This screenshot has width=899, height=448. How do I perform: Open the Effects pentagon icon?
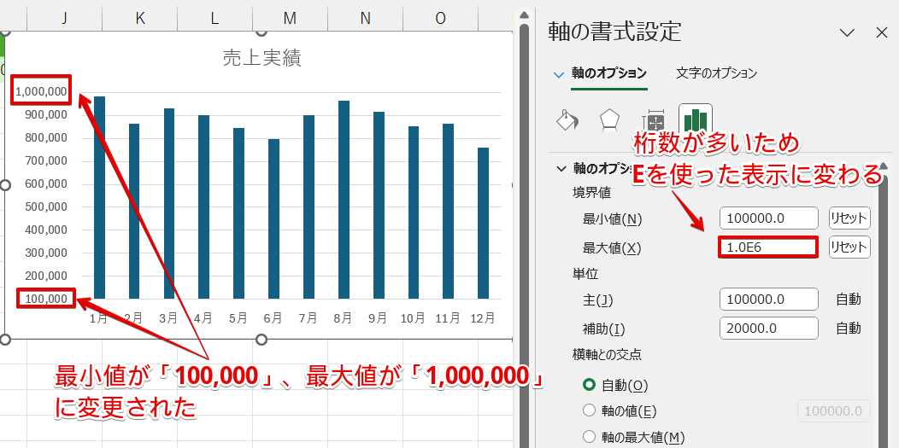coord(609,120)
